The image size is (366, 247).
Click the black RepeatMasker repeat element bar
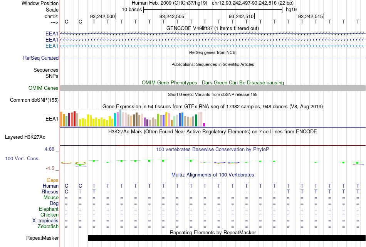[x=227, y=238]
